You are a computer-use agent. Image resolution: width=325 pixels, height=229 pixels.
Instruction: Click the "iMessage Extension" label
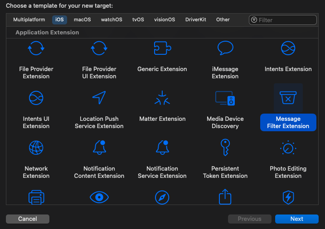click(x=225, y=72)
